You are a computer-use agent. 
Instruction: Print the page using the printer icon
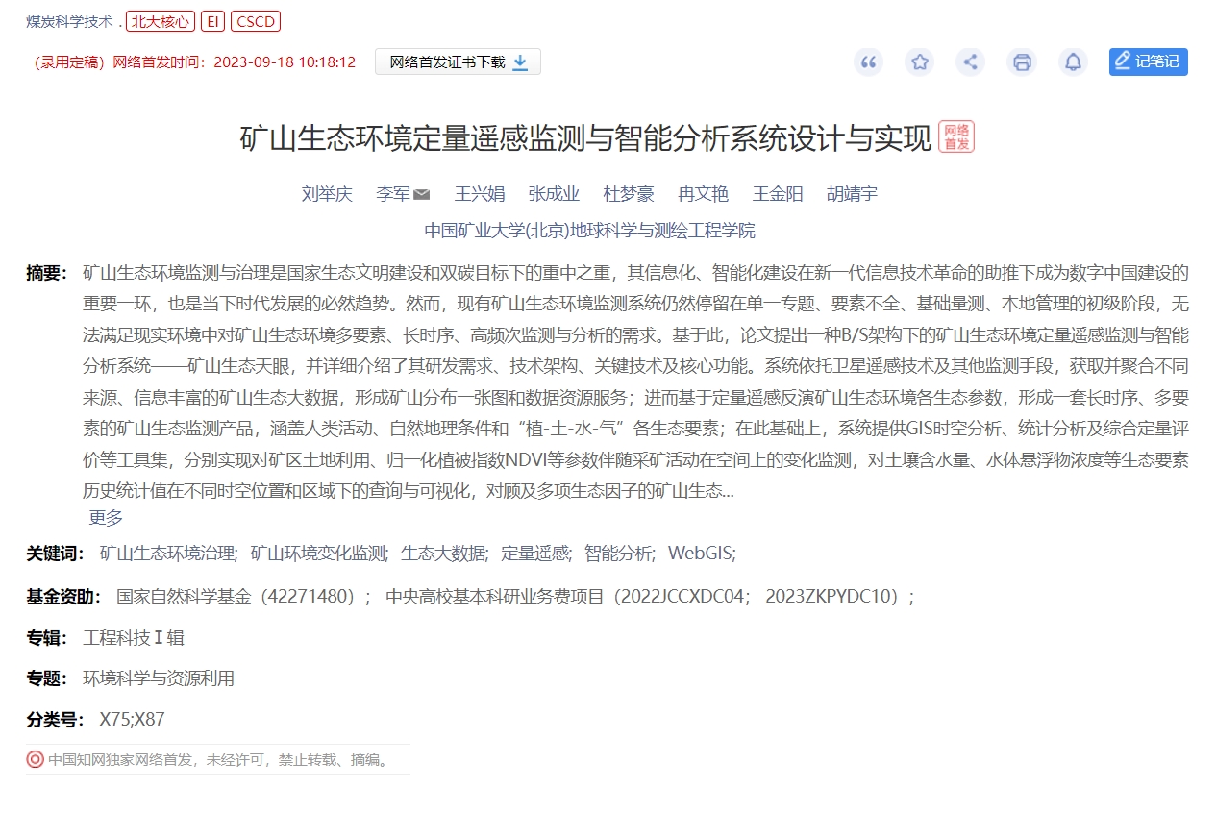tap(1022, 62)
